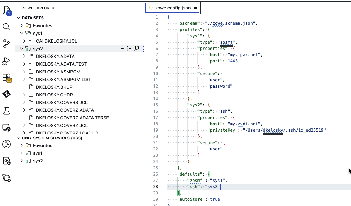
Task: Collapse the sys1 profile in Data Sets
Action: pyautogui.click(x=22, y=33)
